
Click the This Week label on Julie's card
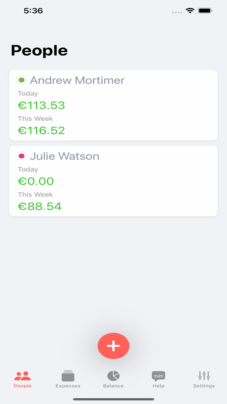pos(35,194)
